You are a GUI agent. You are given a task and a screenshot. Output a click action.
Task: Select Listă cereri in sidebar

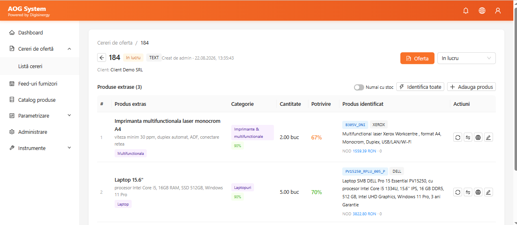(39, 66)
